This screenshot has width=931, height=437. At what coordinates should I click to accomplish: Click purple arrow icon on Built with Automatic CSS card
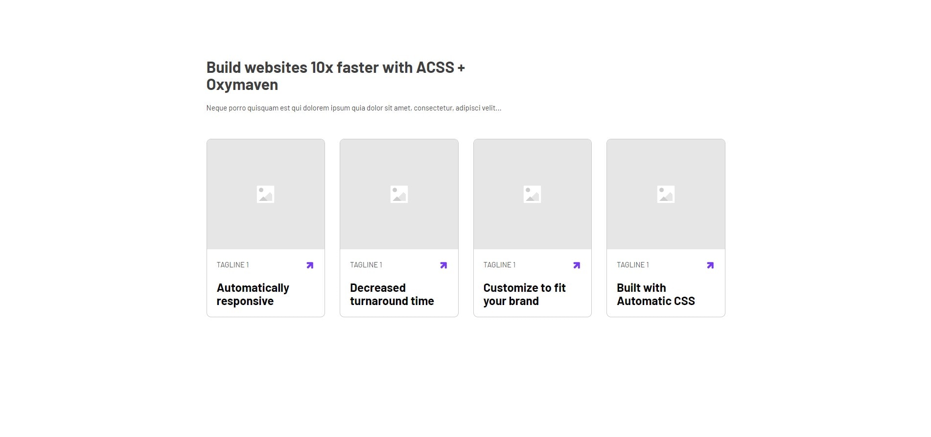pyautogui.click(x=710, y=265)
